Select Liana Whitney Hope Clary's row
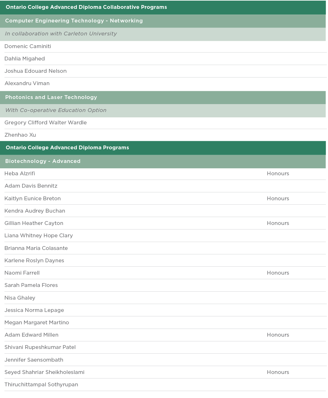Image resolution: width=328 pixels, height=398 pixels. [x=39, y=236]
